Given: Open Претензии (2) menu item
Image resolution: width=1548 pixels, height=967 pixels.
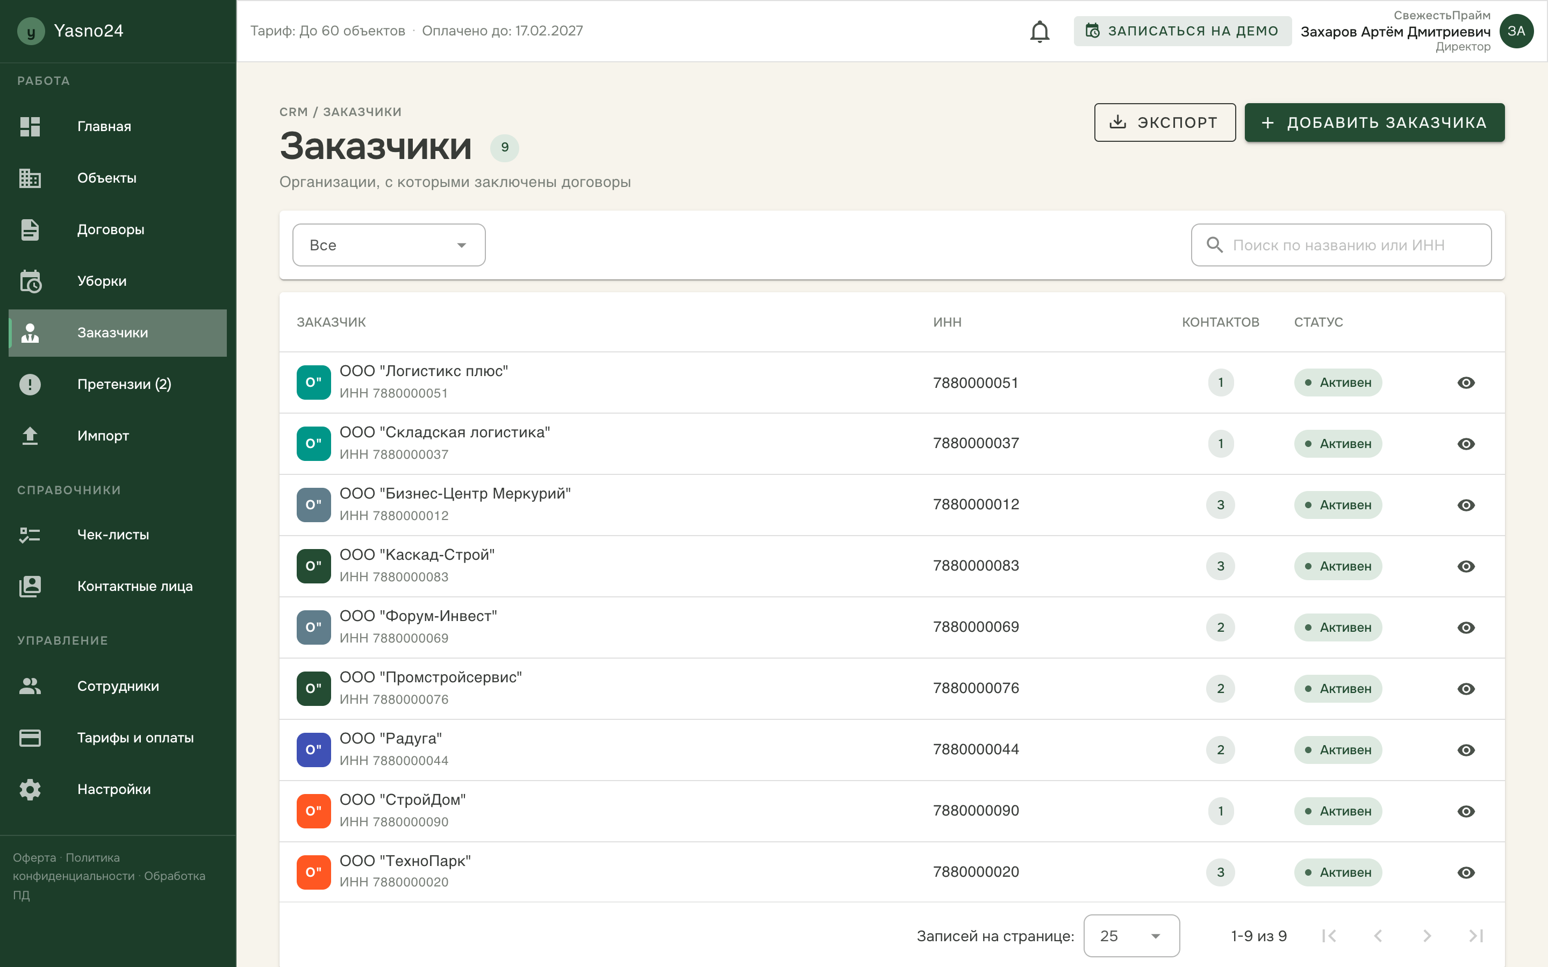Looking at the screenshot, I should click(x=118, y=384).
